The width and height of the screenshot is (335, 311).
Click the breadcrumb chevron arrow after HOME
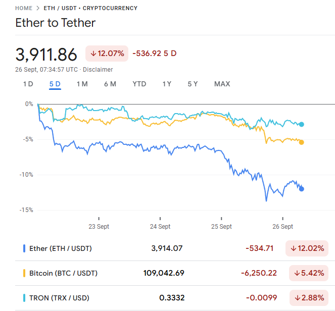[37, 8]
